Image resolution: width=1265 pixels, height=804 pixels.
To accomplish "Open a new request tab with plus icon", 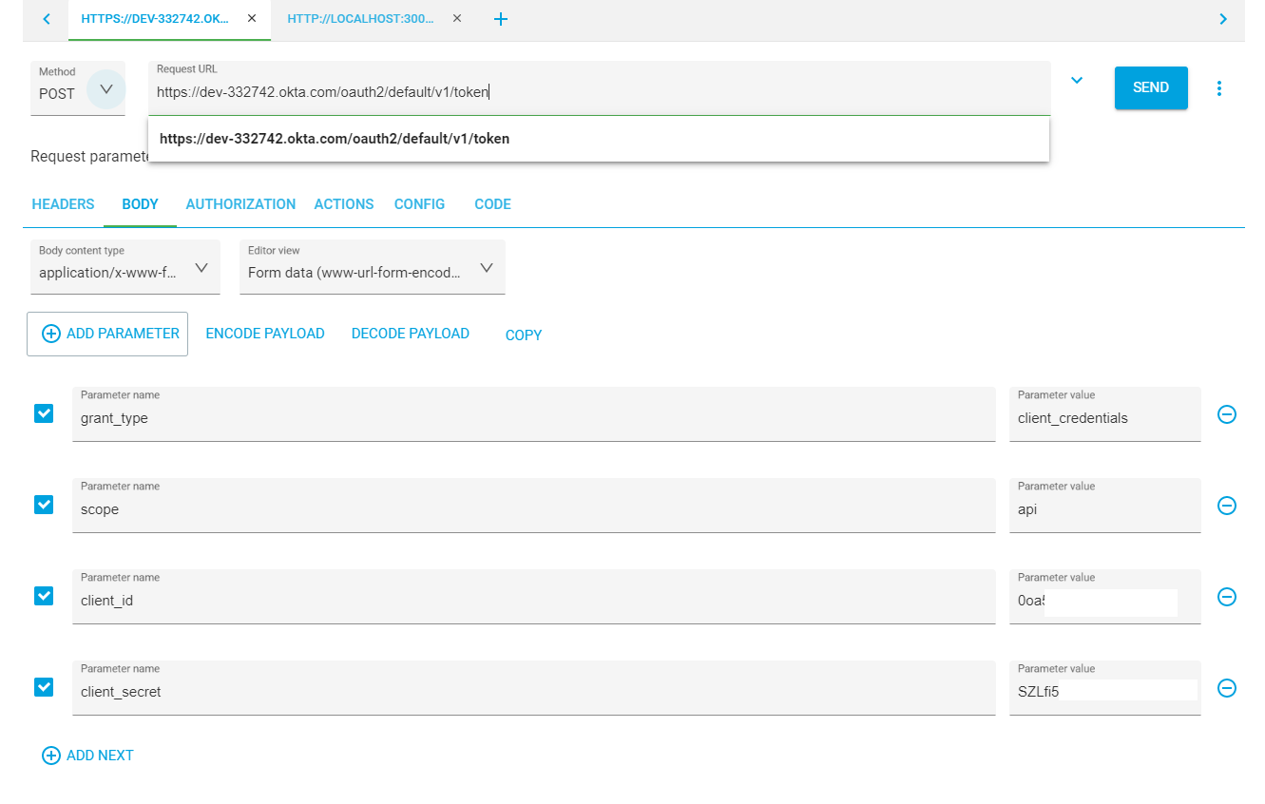I will coord(501,19).
